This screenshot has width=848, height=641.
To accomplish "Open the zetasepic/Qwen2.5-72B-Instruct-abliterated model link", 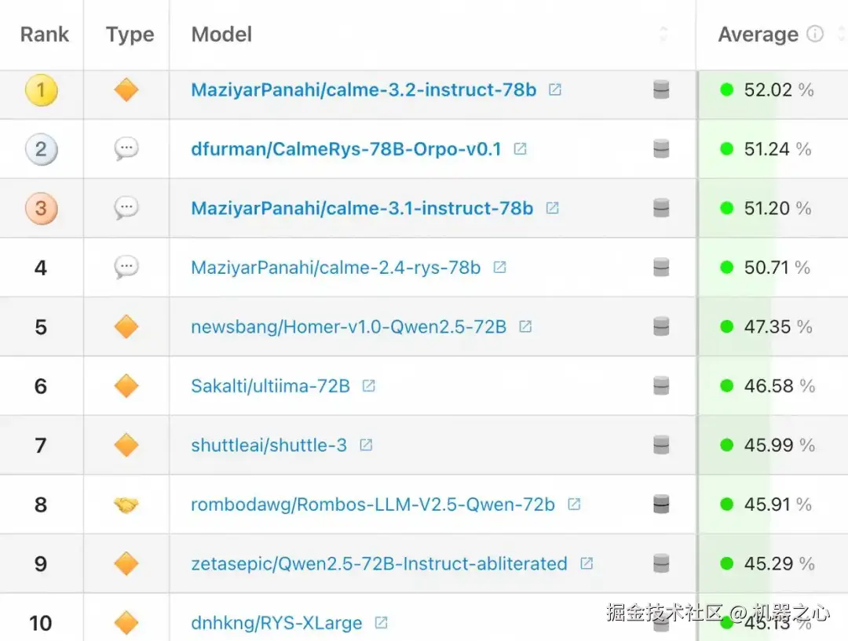I will tap(379, 563).
